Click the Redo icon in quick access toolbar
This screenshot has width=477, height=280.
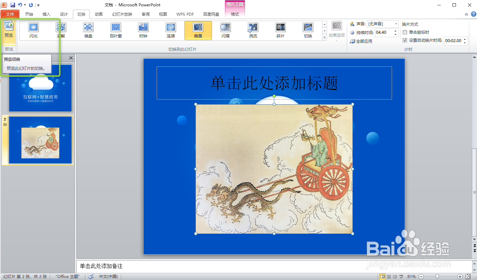pos(31,5)
